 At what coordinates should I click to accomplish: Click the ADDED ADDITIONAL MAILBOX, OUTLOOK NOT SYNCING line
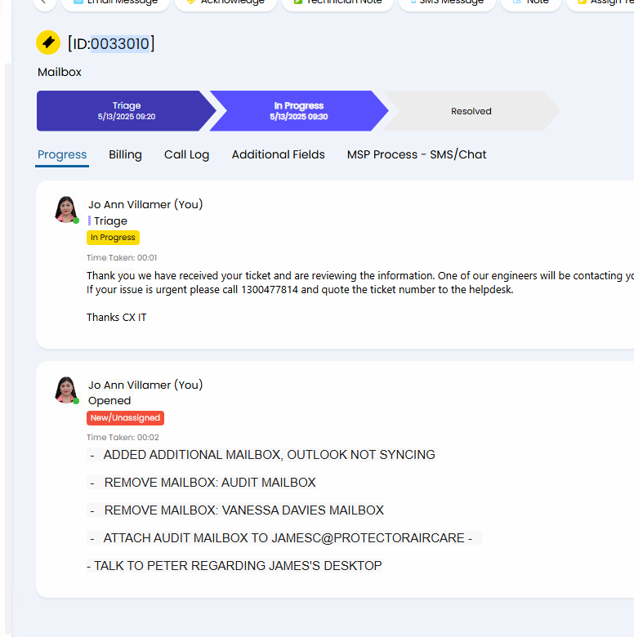262,455
